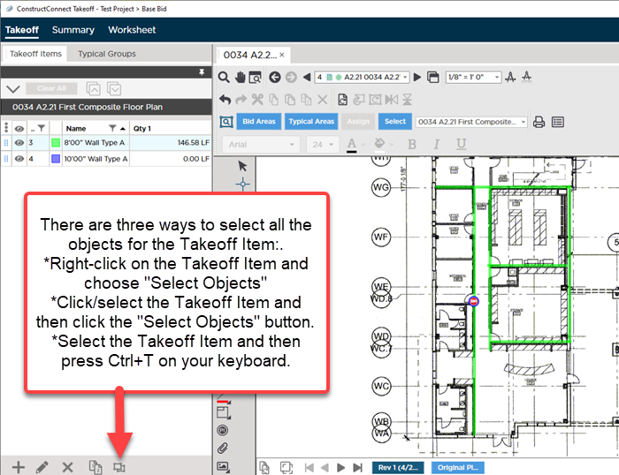The width and height of the screenshot is (619, 475).
Task: Open the Takeoff Items tab
Action: point(35,54)
